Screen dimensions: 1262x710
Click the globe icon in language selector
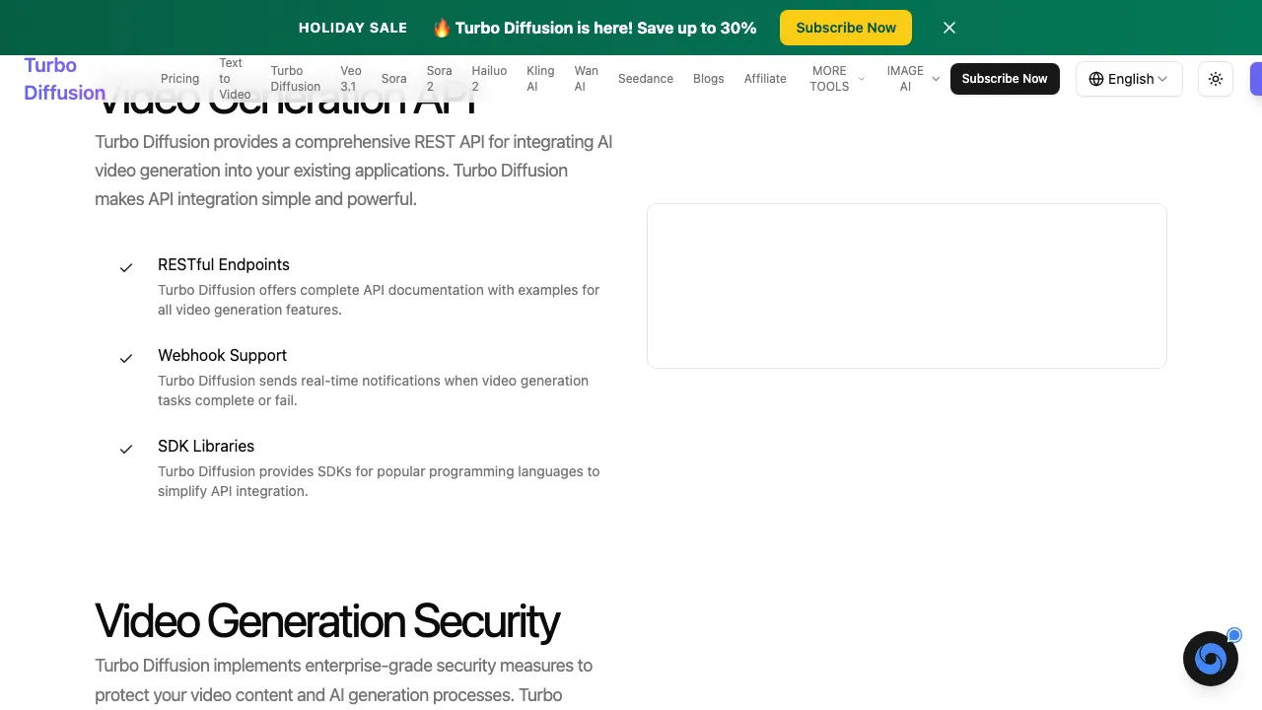click(1096, 79)
